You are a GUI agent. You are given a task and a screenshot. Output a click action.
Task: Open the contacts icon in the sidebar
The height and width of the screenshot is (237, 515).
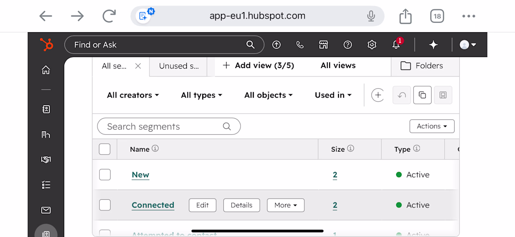(46, 109)
